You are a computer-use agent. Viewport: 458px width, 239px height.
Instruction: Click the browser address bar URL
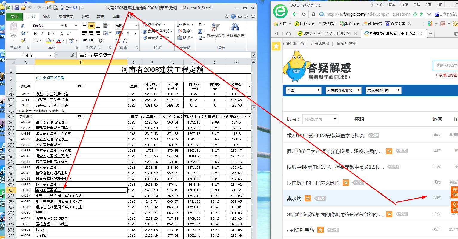point(368,14)
